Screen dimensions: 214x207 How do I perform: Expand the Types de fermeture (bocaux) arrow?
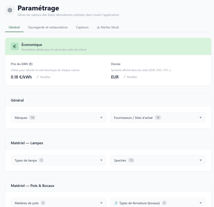pos(200,203)
